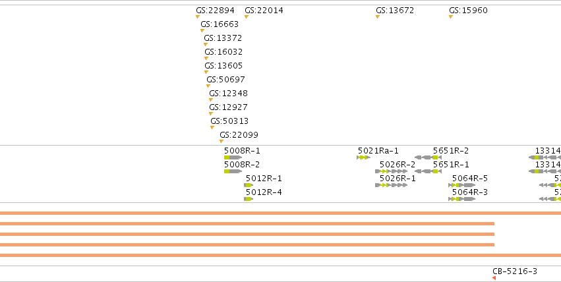Click the GS:15960 text label

coord(468,11)
